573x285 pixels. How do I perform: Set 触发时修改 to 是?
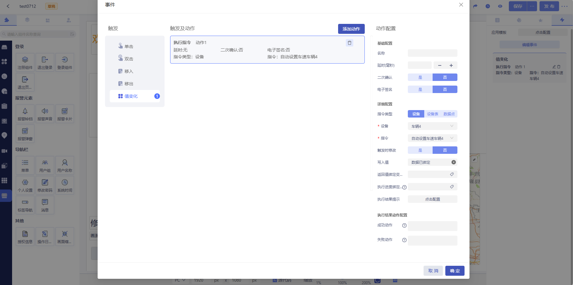click(x=420, y=150)
